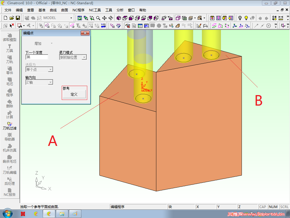Open 刀轨编辑 in the sidebar
The image size is (290, 218).
tap(10, 170)
